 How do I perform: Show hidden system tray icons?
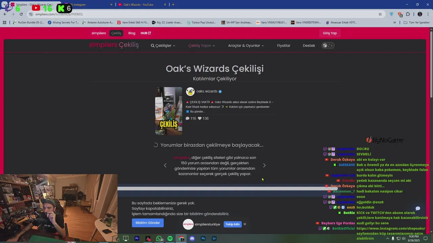coord(388,239)
